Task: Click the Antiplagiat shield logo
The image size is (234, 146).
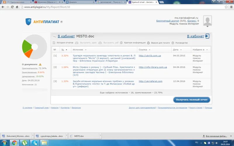Action: click(28, 22)
